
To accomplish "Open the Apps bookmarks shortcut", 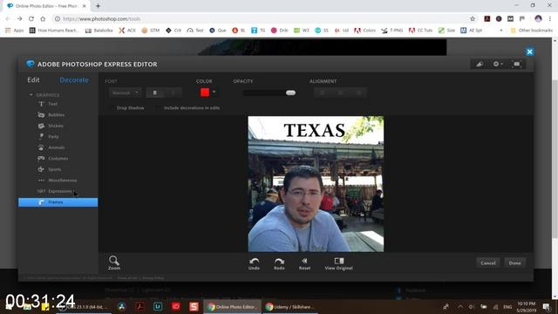I will (x=15, y=31).
